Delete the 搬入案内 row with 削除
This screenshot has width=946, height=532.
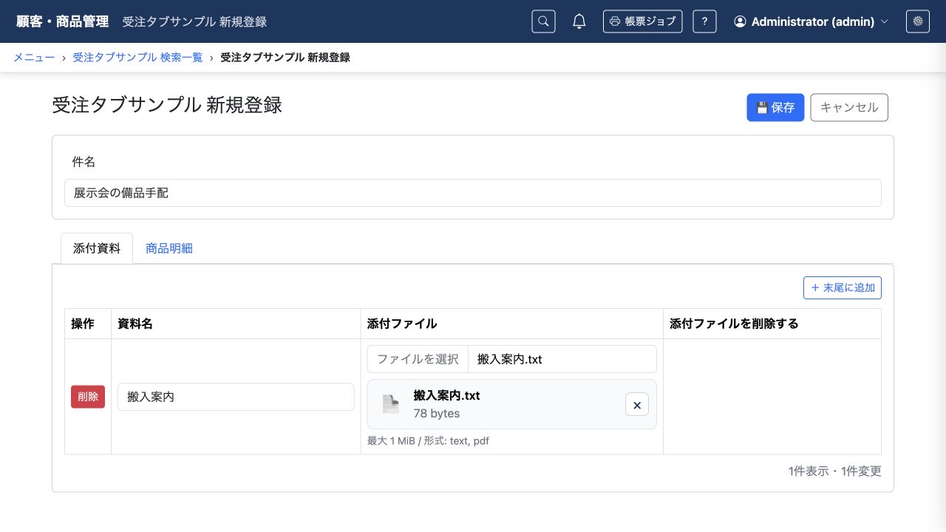(88, 397)
